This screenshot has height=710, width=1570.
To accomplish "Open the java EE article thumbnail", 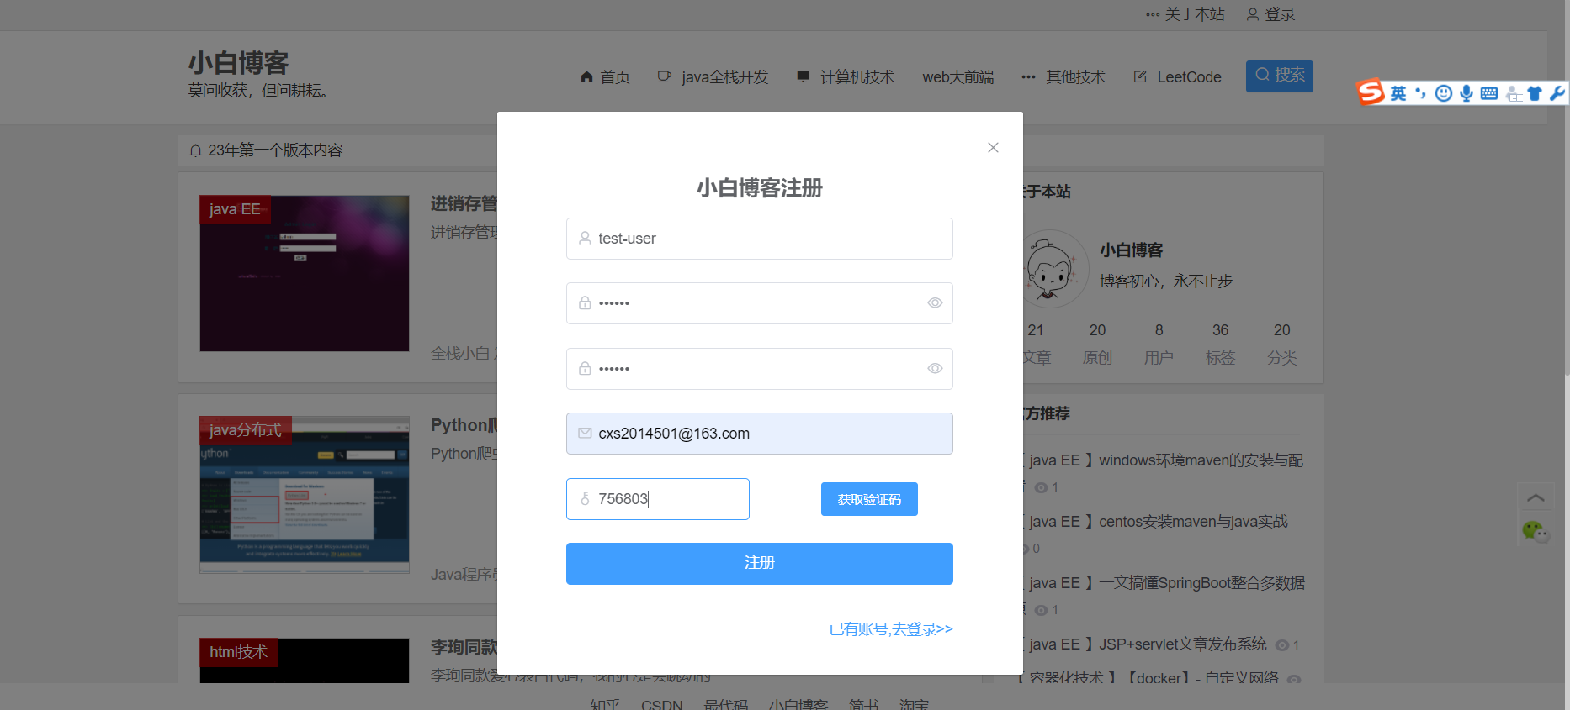I will tap(305, 273).
